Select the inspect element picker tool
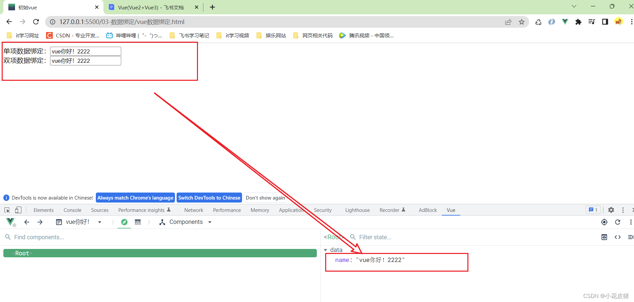The height and width of the screenshot is (302, 634). coord(7,210)
